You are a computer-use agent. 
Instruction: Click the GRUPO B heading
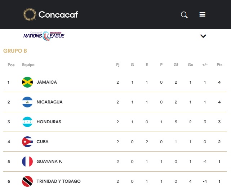pyautogui.click(x=15, y=51)
